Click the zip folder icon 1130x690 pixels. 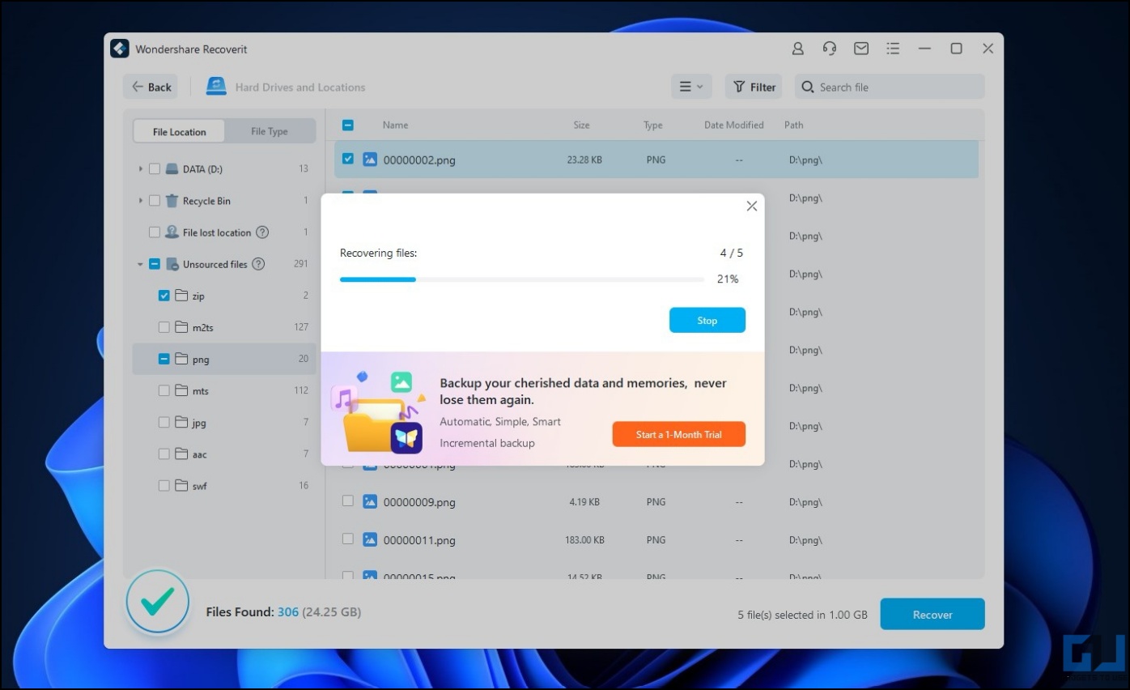[x=181, y=296]
